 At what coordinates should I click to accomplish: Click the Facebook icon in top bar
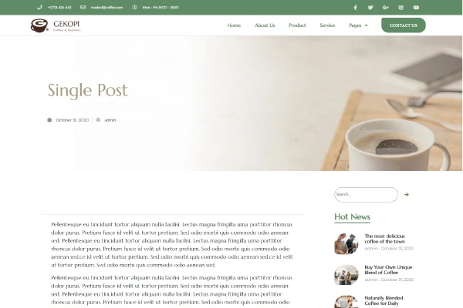point(355,8)
